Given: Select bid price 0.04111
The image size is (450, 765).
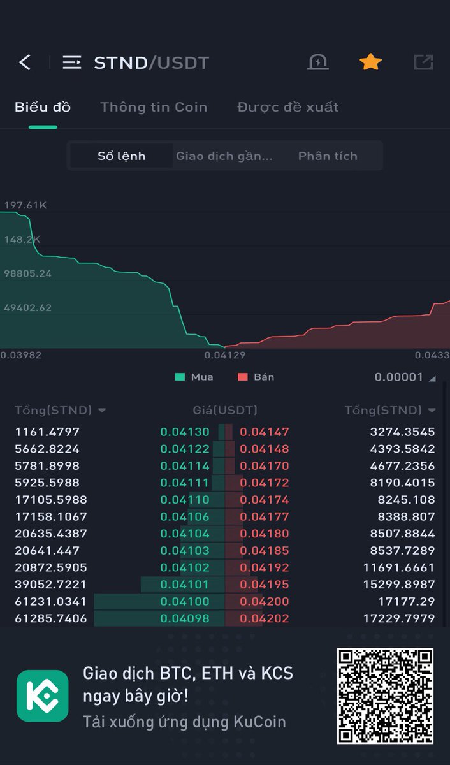Looking at the screenshot, I should tap(185, 483).
